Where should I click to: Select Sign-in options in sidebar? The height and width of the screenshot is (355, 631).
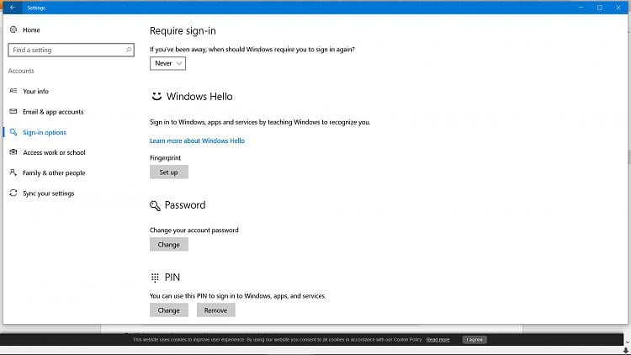pos(45,132)
